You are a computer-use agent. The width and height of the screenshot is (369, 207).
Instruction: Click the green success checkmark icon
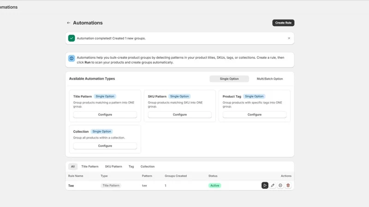click(x=71, y=38)
